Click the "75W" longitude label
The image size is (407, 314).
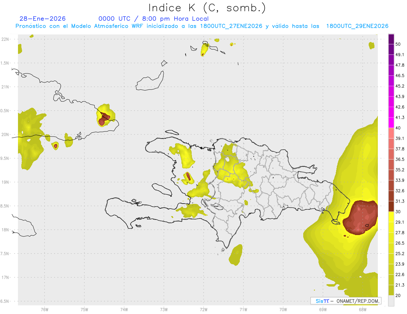(x=84, y=310)
